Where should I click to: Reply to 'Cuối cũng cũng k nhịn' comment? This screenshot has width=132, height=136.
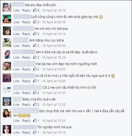26,22
